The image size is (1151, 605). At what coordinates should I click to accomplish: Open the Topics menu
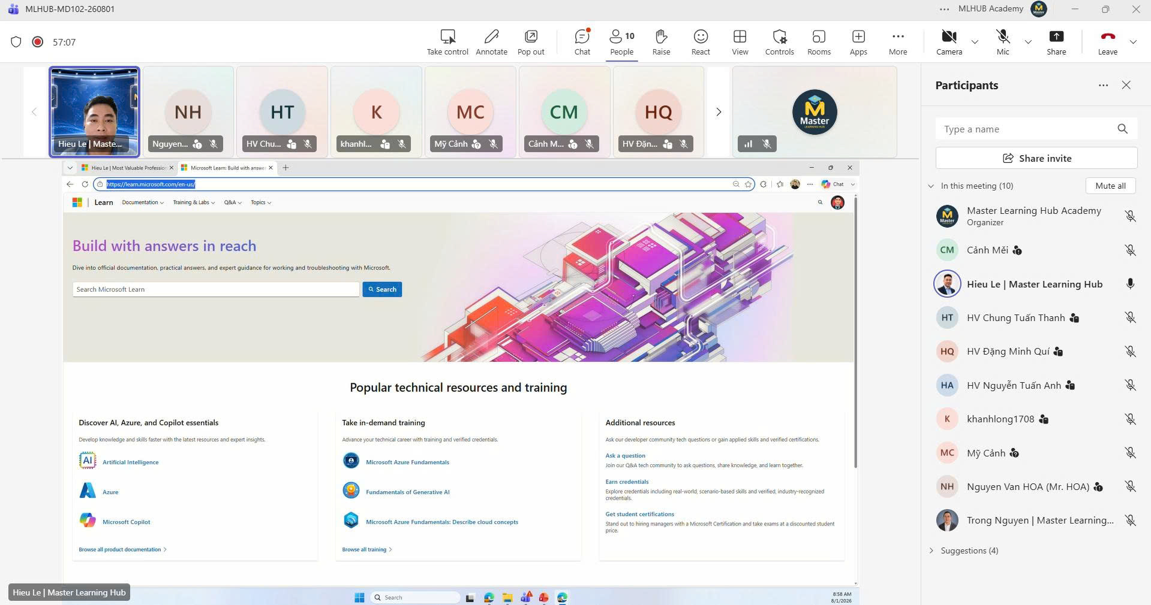pyautogui.click(x=261, y=202)
